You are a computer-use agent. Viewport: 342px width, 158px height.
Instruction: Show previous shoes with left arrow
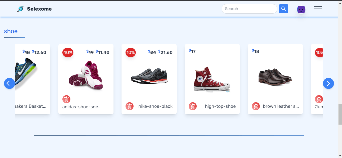[x=10, y=83]
